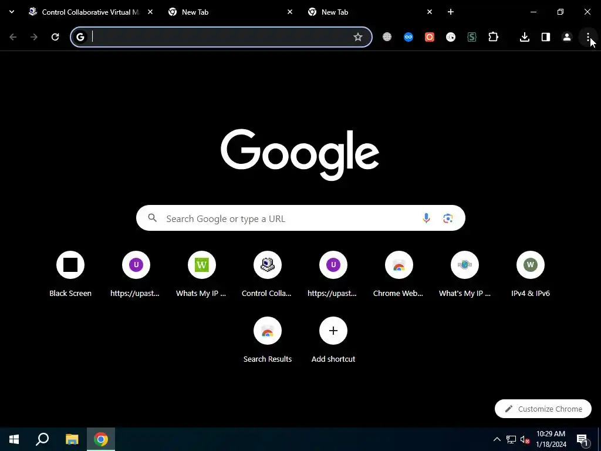The height and width of the screenshot is (451, 601).
Task: Open second https://upast... shortcut
Action: point(333,274)
